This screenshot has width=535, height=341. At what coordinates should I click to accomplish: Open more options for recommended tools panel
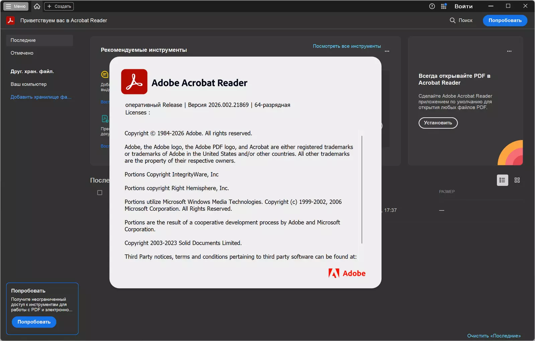tap(387, 51)
